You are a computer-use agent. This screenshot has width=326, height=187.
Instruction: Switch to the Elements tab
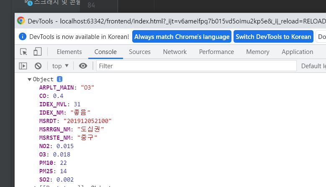(x=69, y=52)
